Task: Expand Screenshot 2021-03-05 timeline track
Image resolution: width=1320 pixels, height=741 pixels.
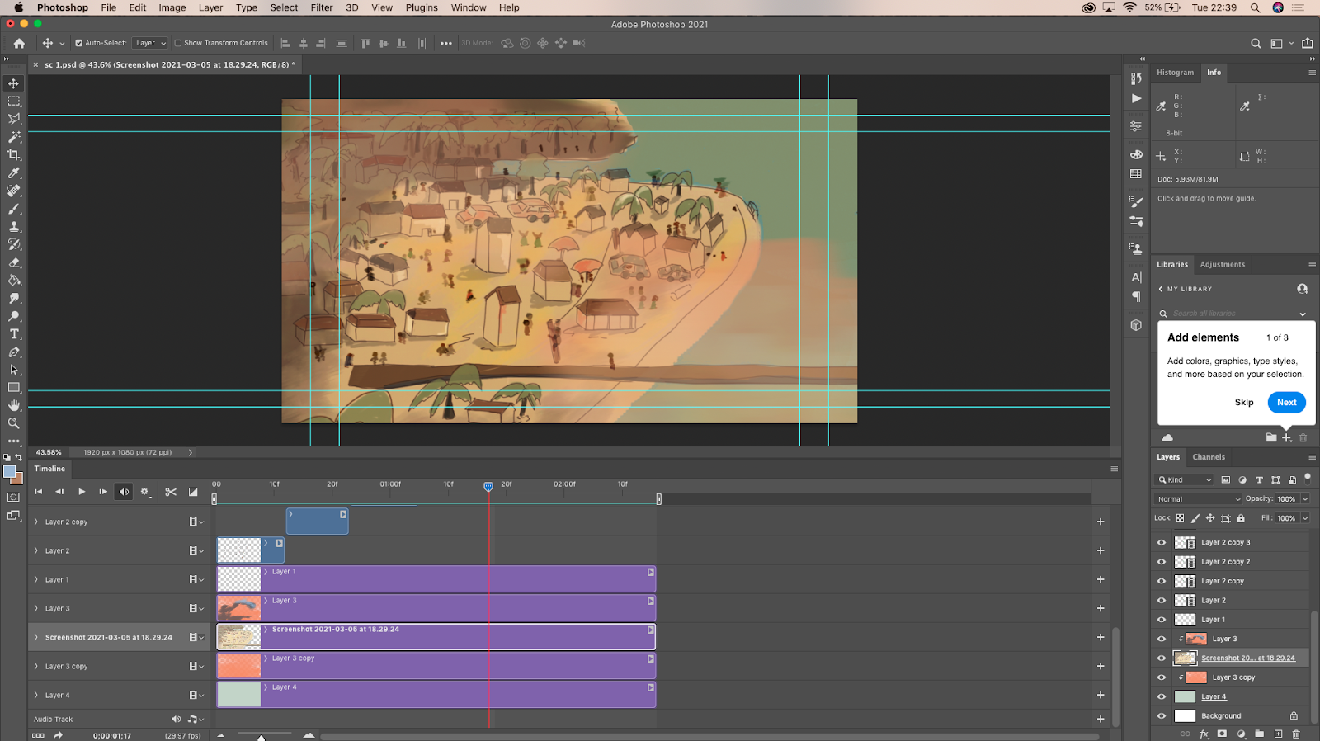Action: [35, 637]
